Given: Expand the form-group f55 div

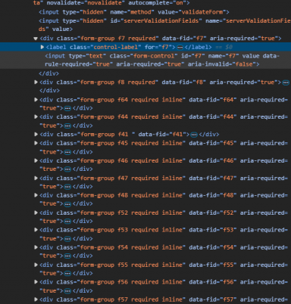Looking at the screenshot, I should click(x=36, y=265).
